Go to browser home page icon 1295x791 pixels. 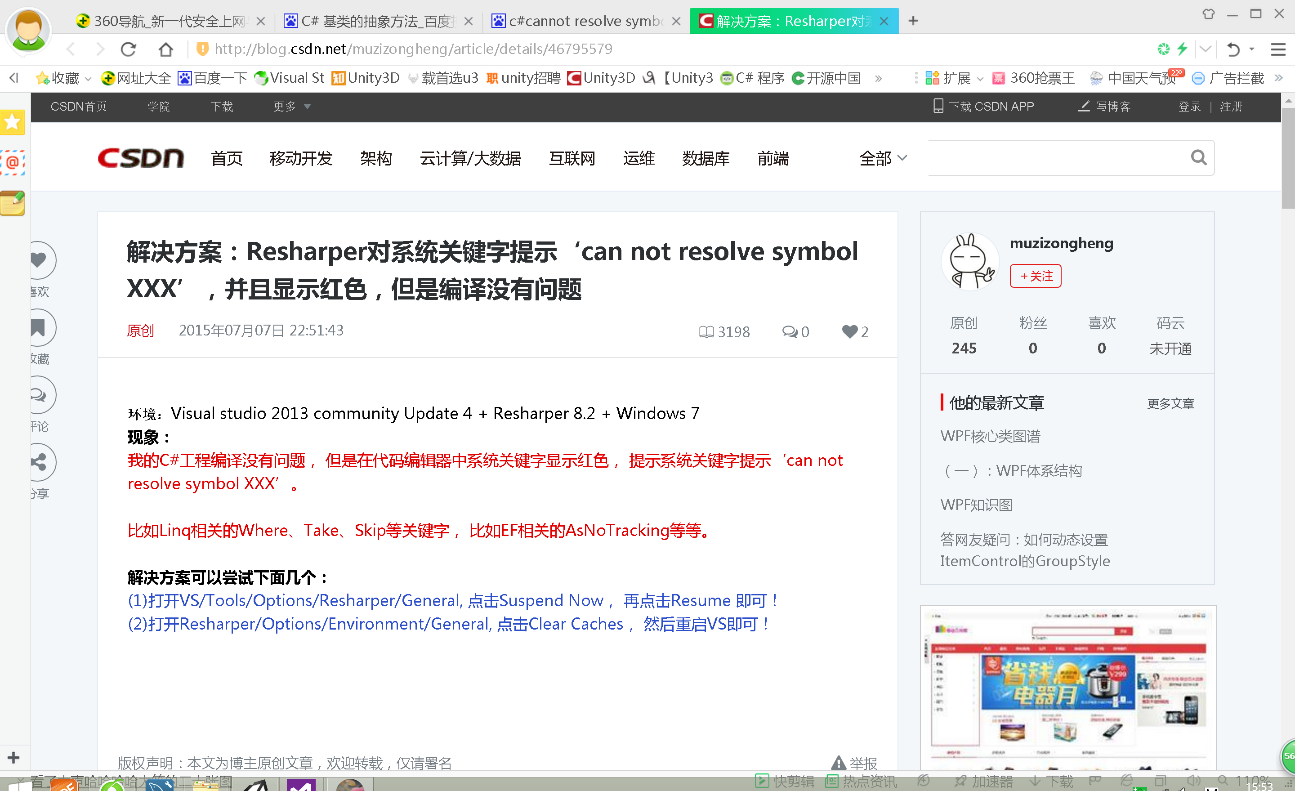(x=165, y=49)
